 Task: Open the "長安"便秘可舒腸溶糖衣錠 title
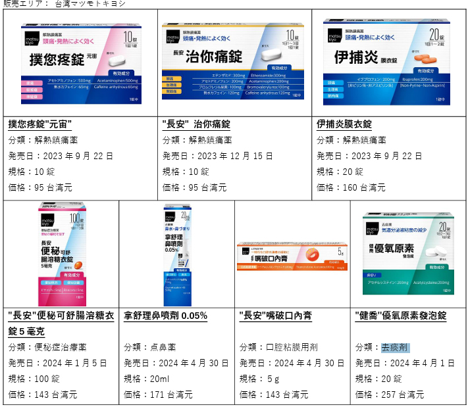[x=61, y=323]
